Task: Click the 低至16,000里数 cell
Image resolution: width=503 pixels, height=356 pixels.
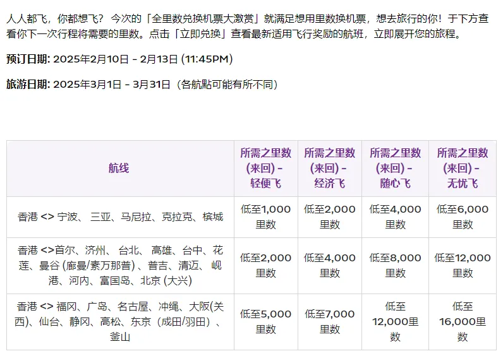Action: tap(462, 321)
